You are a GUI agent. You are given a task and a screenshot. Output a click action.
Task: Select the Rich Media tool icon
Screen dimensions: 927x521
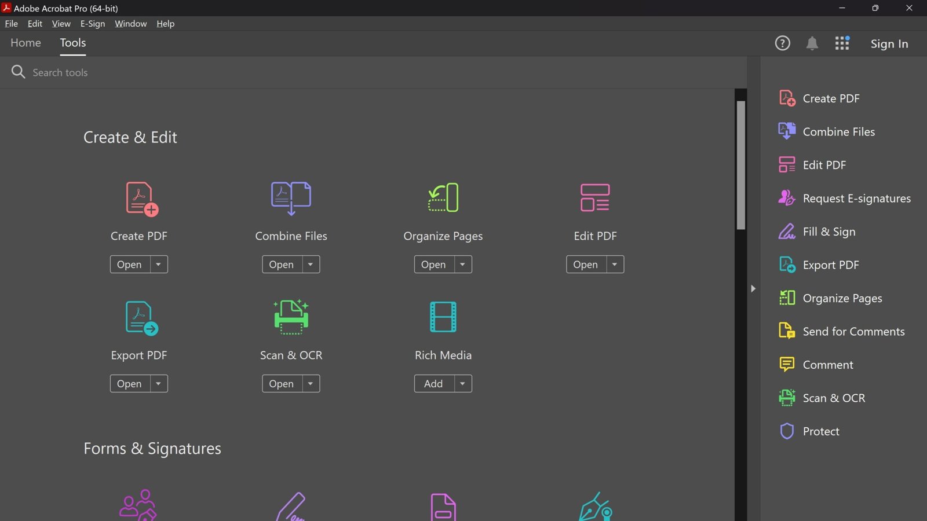coord(443,317)
